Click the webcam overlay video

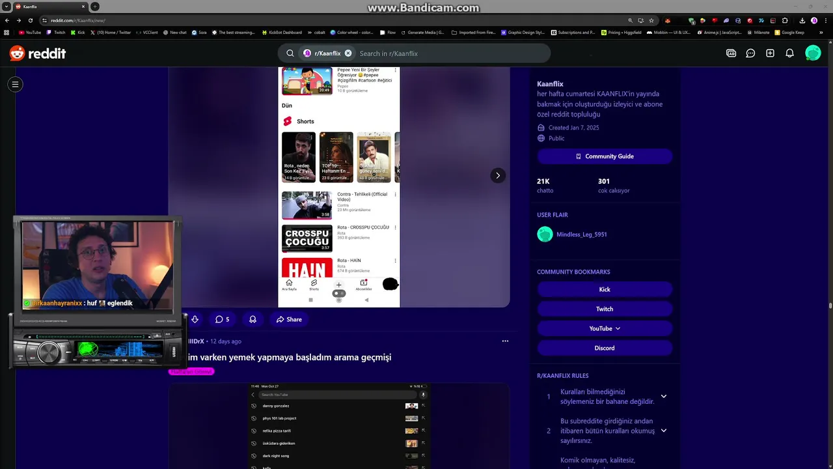[x=98, y=264]
